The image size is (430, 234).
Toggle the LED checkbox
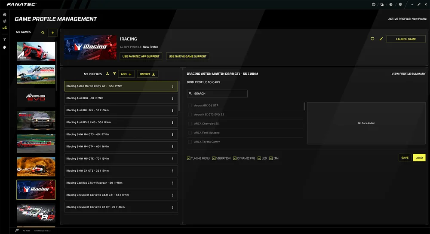259,158
